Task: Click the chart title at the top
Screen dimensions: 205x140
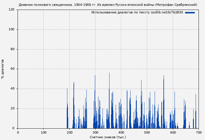Action: [x=108, y=5]
